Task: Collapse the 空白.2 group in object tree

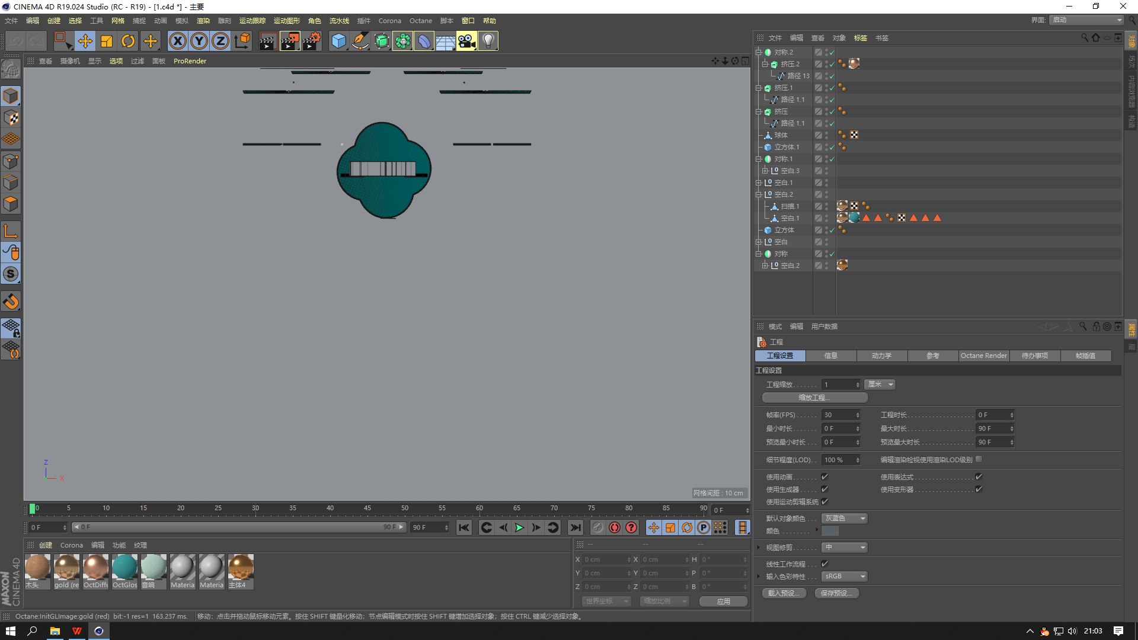Action: pos(758,194)
